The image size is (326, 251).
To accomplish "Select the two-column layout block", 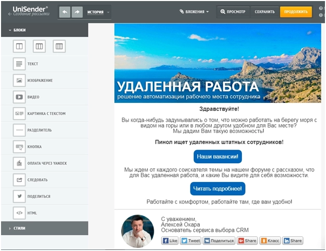I will point(19,46).
